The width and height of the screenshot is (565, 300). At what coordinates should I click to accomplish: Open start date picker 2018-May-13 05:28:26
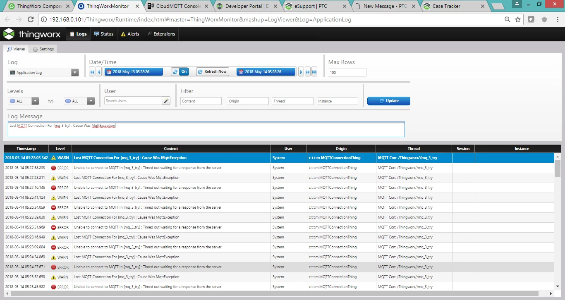tap(133, 71)
